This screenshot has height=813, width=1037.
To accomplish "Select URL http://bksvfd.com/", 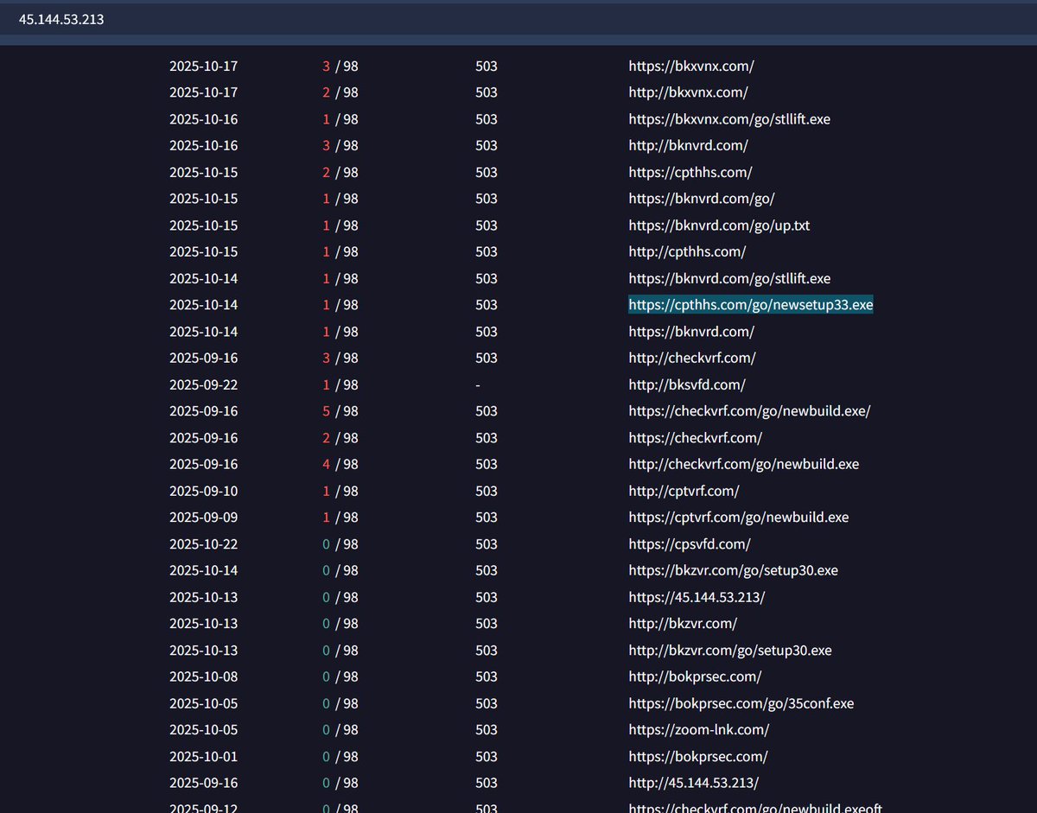I will click(x=687, y=384).
